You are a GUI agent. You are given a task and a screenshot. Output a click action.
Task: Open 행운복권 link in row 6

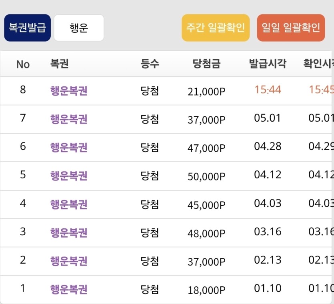(69, 148)
